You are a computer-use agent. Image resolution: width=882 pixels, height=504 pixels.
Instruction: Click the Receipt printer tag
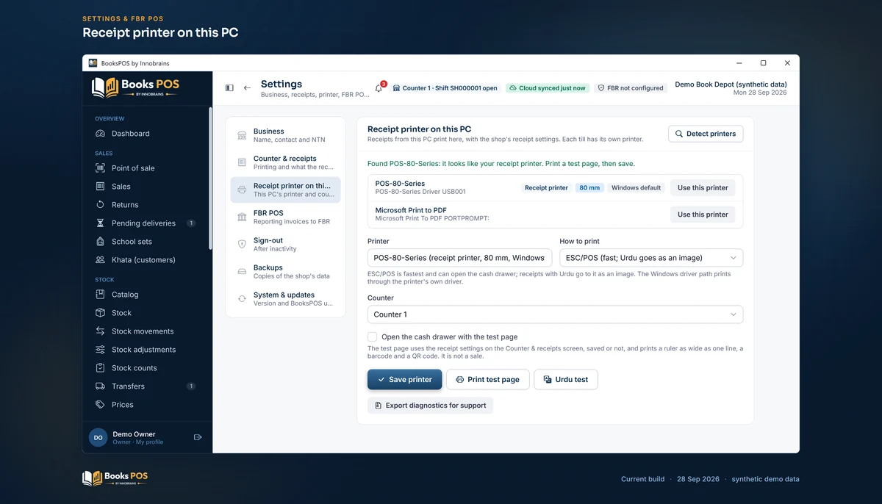click(546, 187)
